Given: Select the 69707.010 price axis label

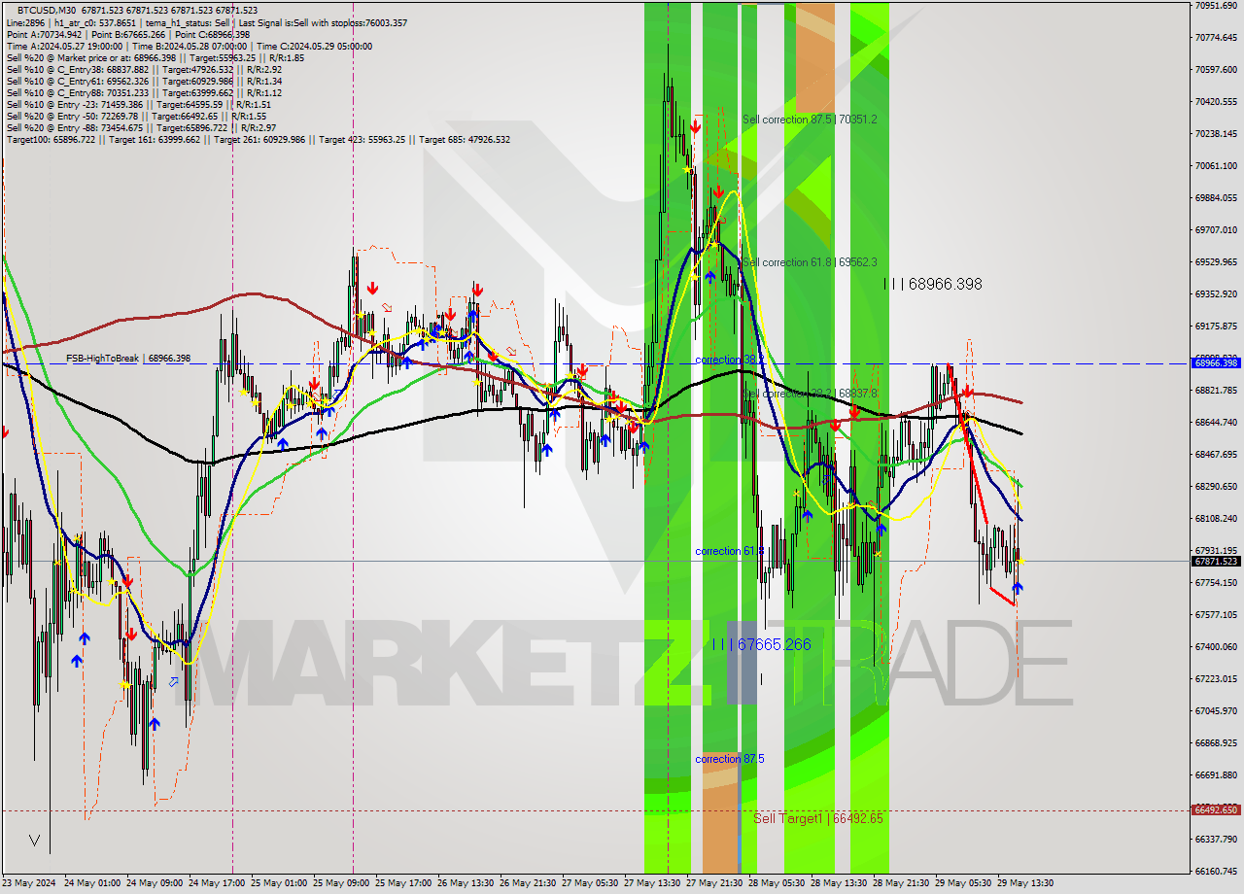Looking at the screenshot, I should [x=1216, y=230].
